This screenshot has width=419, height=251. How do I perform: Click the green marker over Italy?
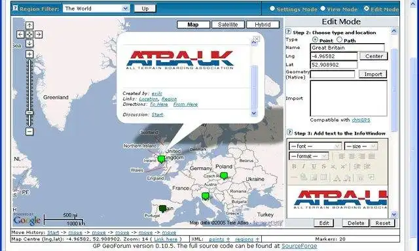coord(205,196)
